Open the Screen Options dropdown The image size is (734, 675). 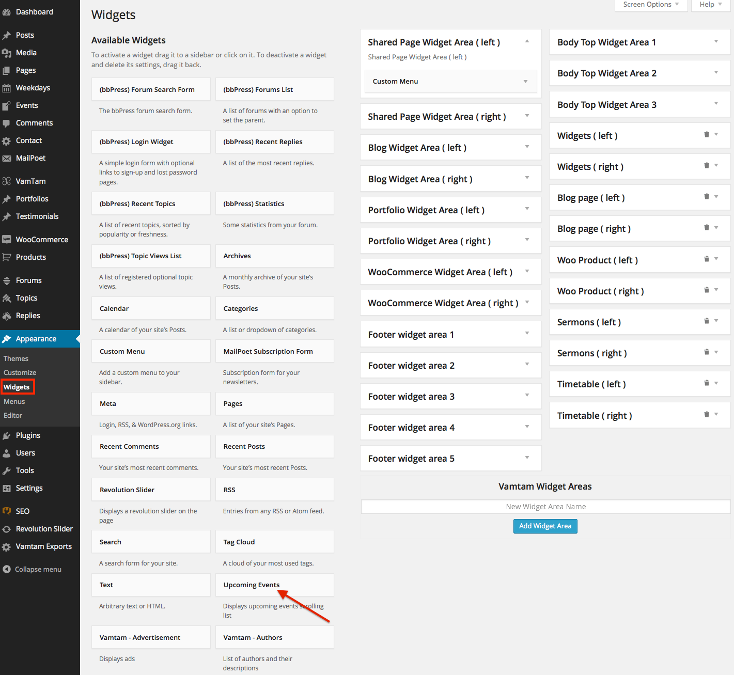(x=651, y=5)
